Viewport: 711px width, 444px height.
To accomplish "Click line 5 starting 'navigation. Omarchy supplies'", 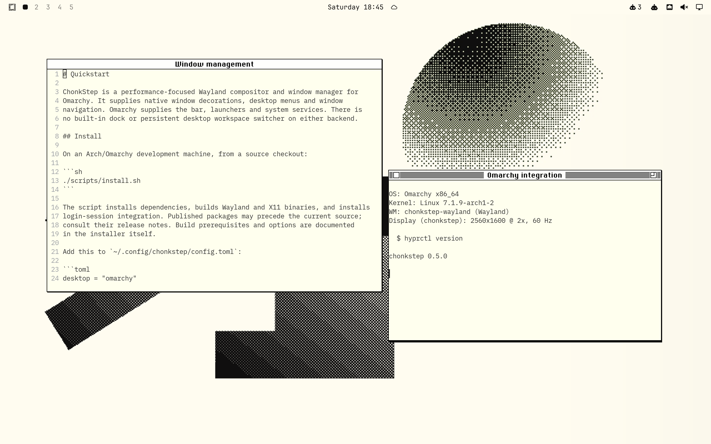I will (212, 110).
